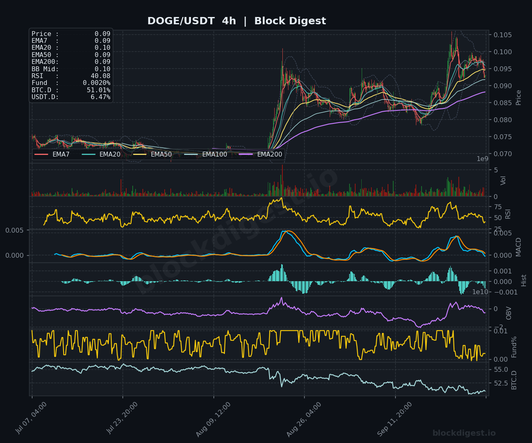The image size is (532, 443).
Task: Click the Sep 11, 20:00 date tick label
Action: (x=394, y=419)
